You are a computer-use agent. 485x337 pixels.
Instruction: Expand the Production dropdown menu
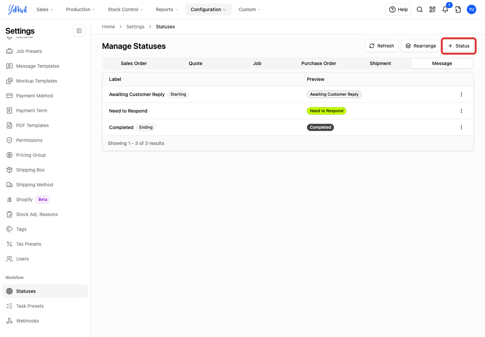tap(80, 9)
